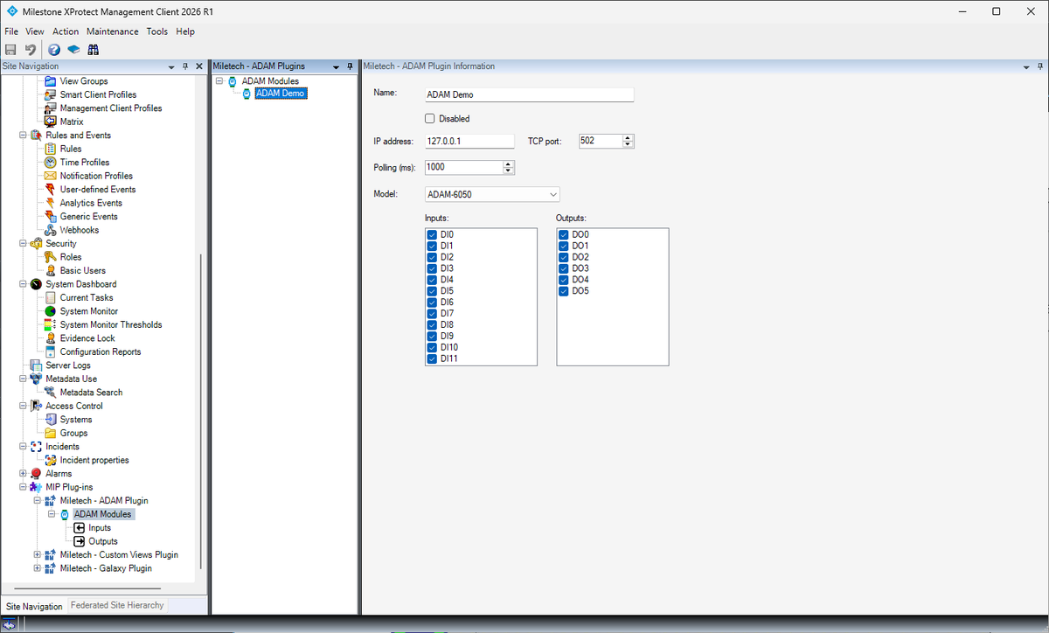Collapse the Rules and Events node

click(24, 136)
